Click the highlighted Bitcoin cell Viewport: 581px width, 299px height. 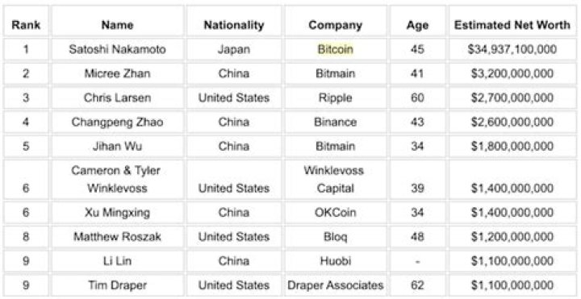pos(336,49)
